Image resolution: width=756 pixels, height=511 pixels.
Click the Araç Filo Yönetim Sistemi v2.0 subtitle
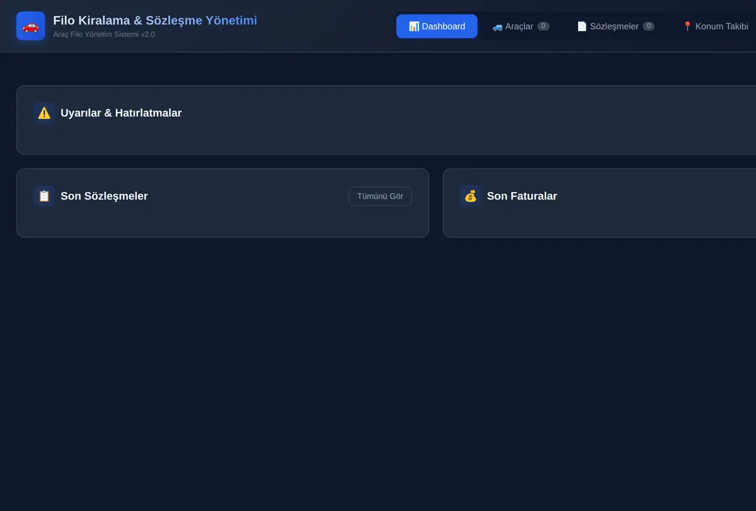(x=104, y=35)
